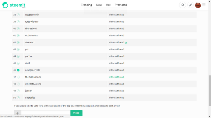
Task: Open the nextgencrypto account link
Action: tap(33, 70)
